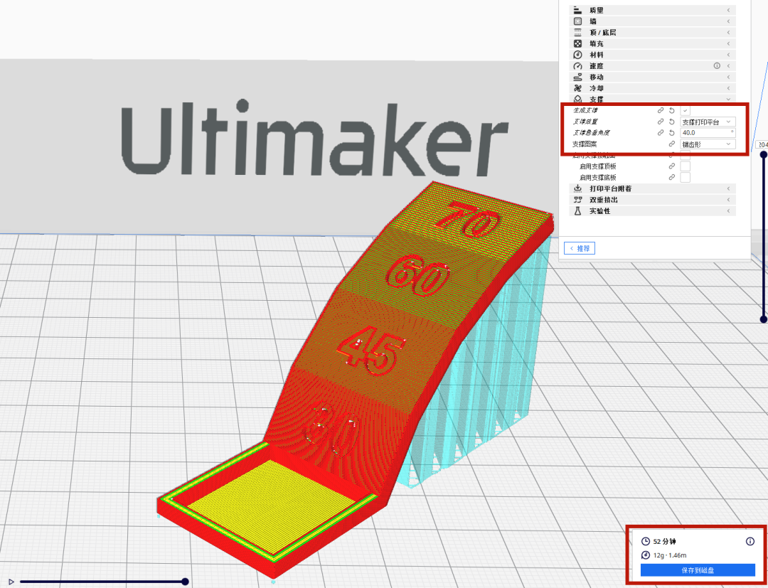Collapse the 顶/底层 section via its chevron
Screen dimensions: 768x588
click(x=729, y=33)
